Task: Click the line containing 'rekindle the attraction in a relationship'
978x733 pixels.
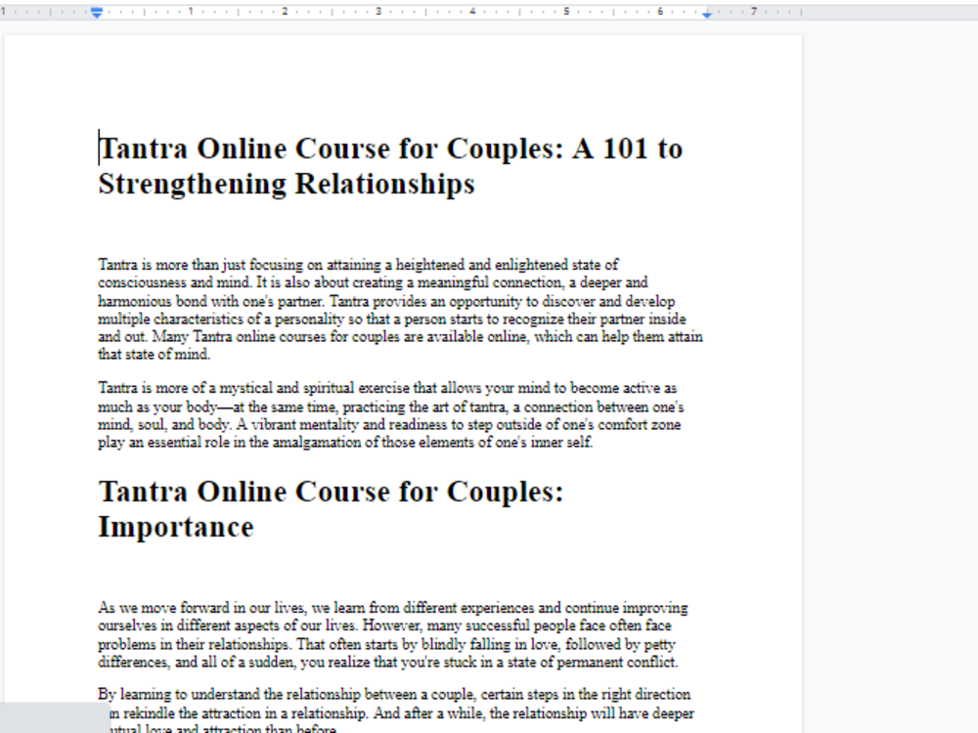Action: coord(402,713)
